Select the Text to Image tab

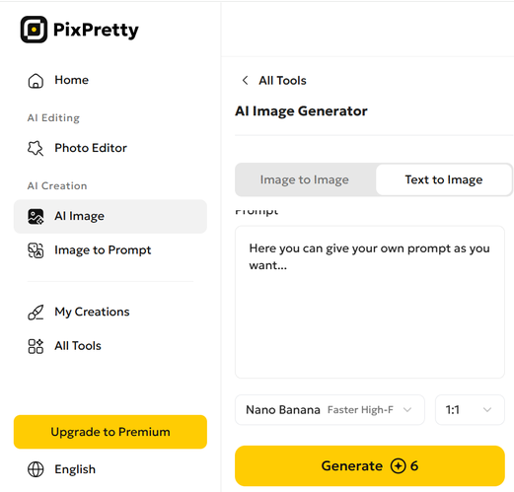click(x=444, y=179)
